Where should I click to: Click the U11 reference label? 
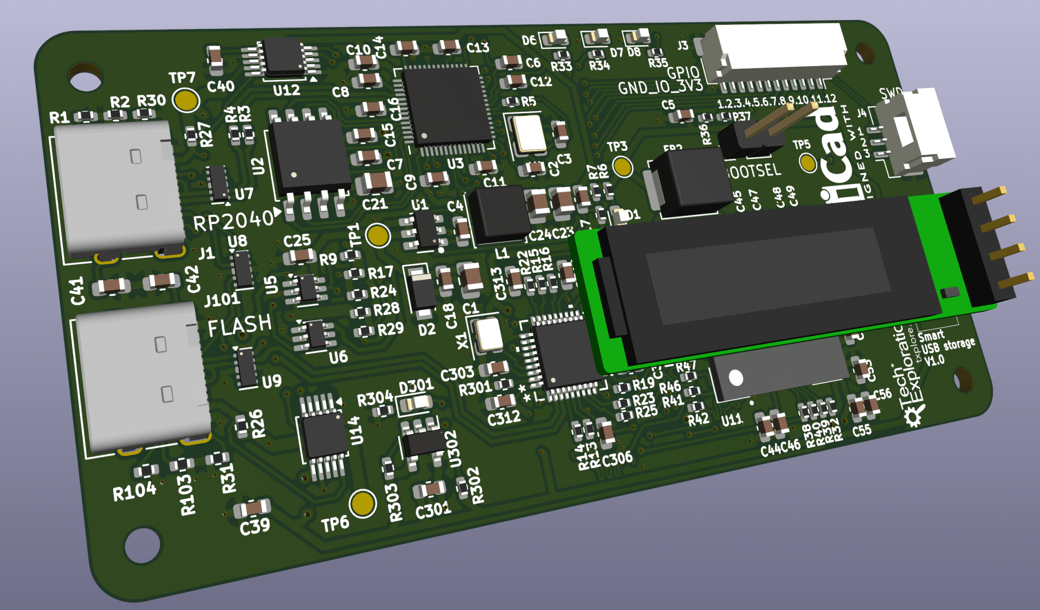[731, 420]
